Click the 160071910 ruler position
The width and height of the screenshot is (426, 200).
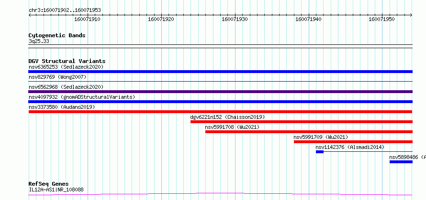point(87,19)
